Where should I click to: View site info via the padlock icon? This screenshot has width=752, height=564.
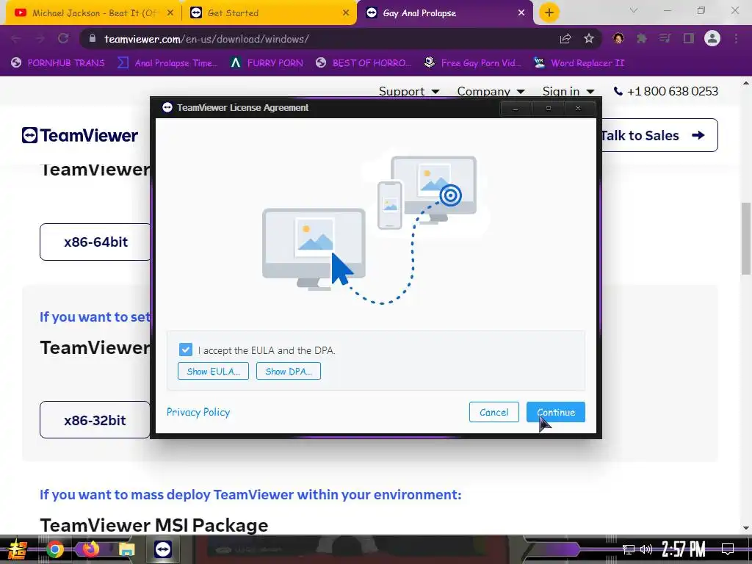tap(93, 39)
